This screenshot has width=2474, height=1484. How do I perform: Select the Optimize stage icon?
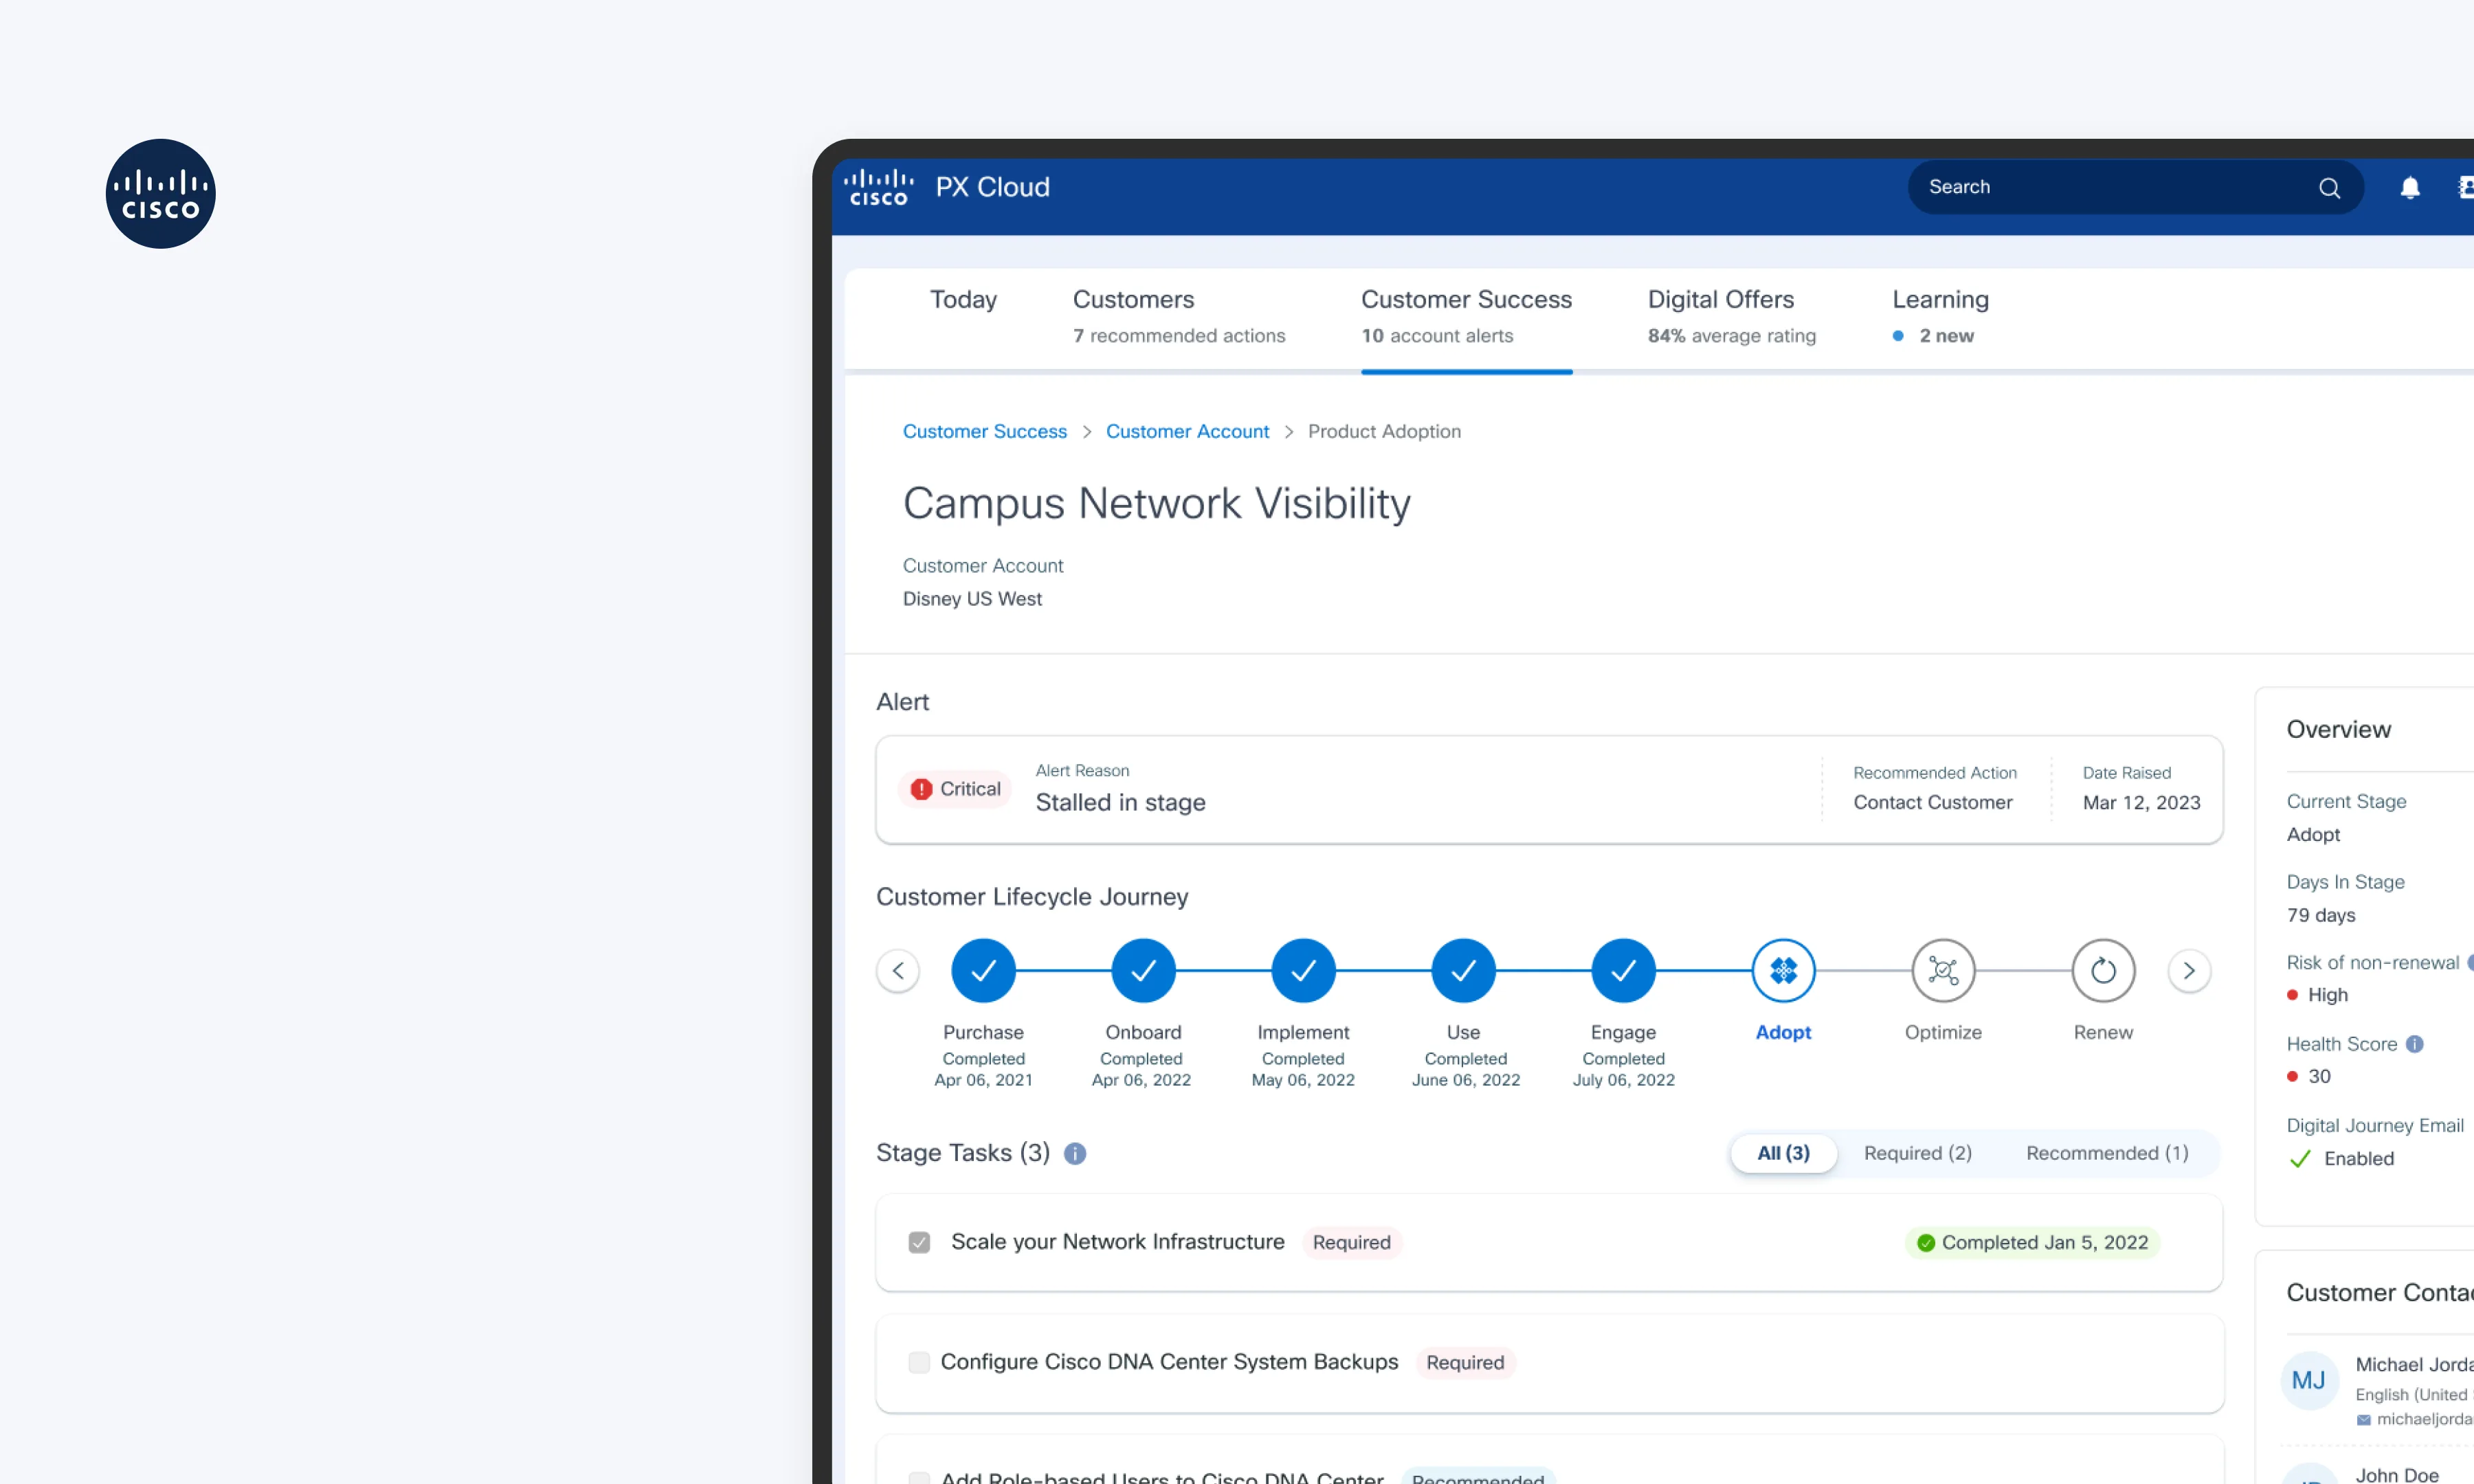(x=1943, y=970)
